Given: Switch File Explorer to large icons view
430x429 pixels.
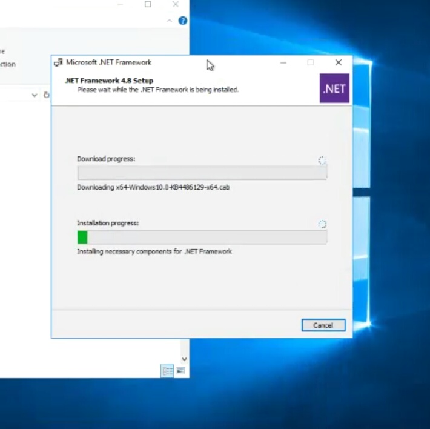Looking at the screenshot, I should 180,371.
